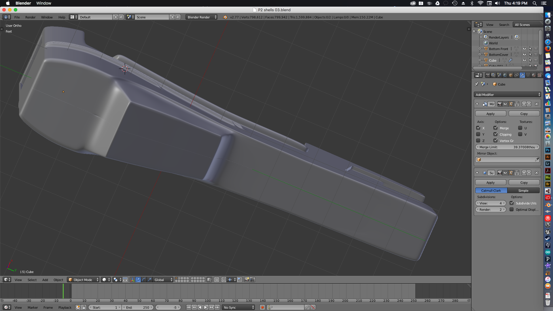Screen dimensions: 553x311
Task: Enable the Z axis mirror checkbox
Action: pyautogui.click(x=478, y=141)
